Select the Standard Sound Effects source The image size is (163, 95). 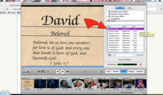tap(119, 12)
